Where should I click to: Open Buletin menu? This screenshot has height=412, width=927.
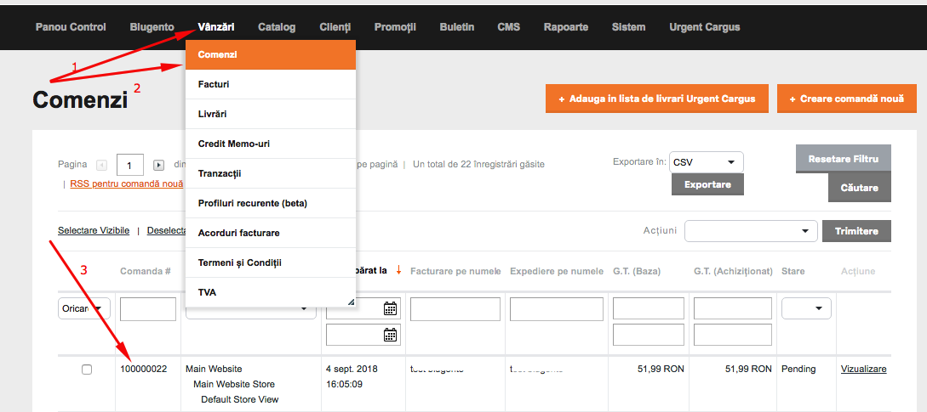click(x=457, y=27)
